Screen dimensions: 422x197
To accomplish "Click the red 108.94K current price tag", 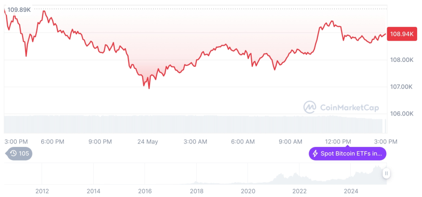I will 400,34.
